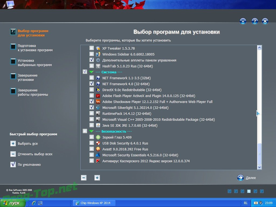Select the Завершение установки step
Image resolution: width=276 pixels, height=207 pixels.
24,77
